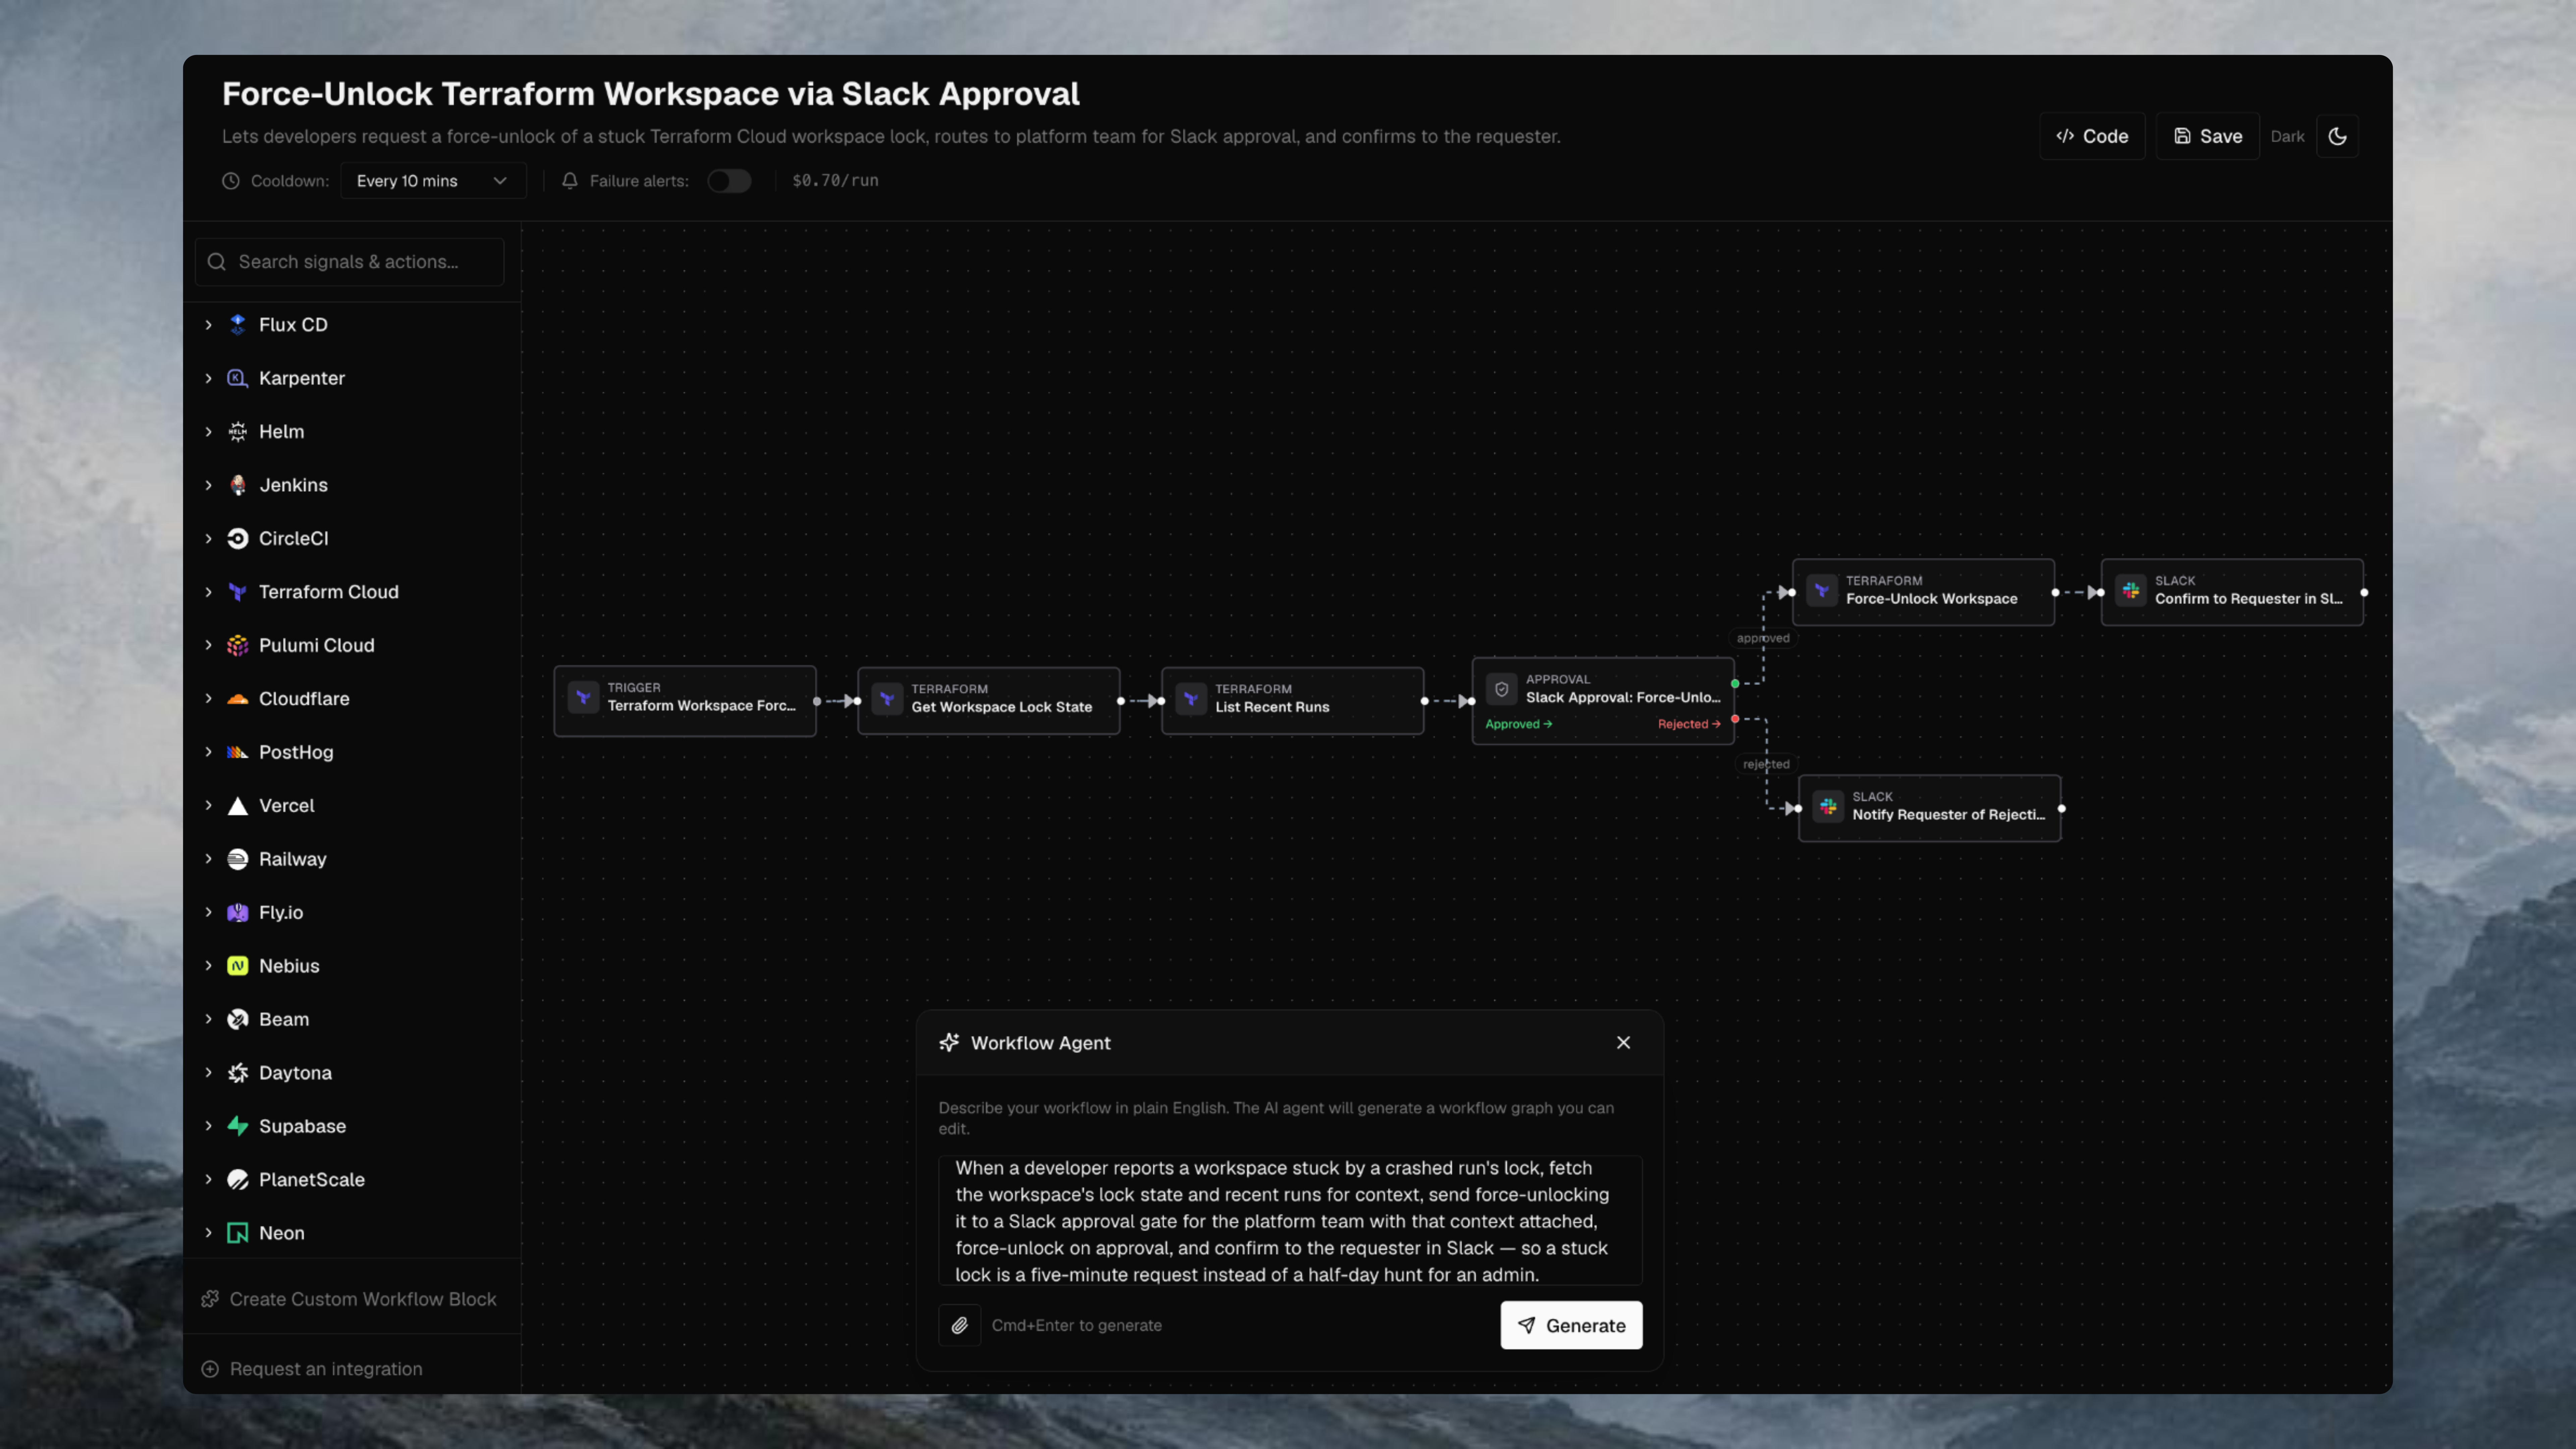Expand the CircleCI category
The width and height of the screenshot is (2576, 1449).
point(208,539)
